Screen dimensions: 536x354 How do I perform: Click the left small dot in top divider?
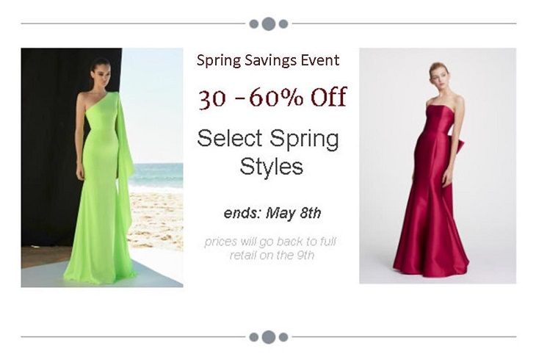click(254, 24)
